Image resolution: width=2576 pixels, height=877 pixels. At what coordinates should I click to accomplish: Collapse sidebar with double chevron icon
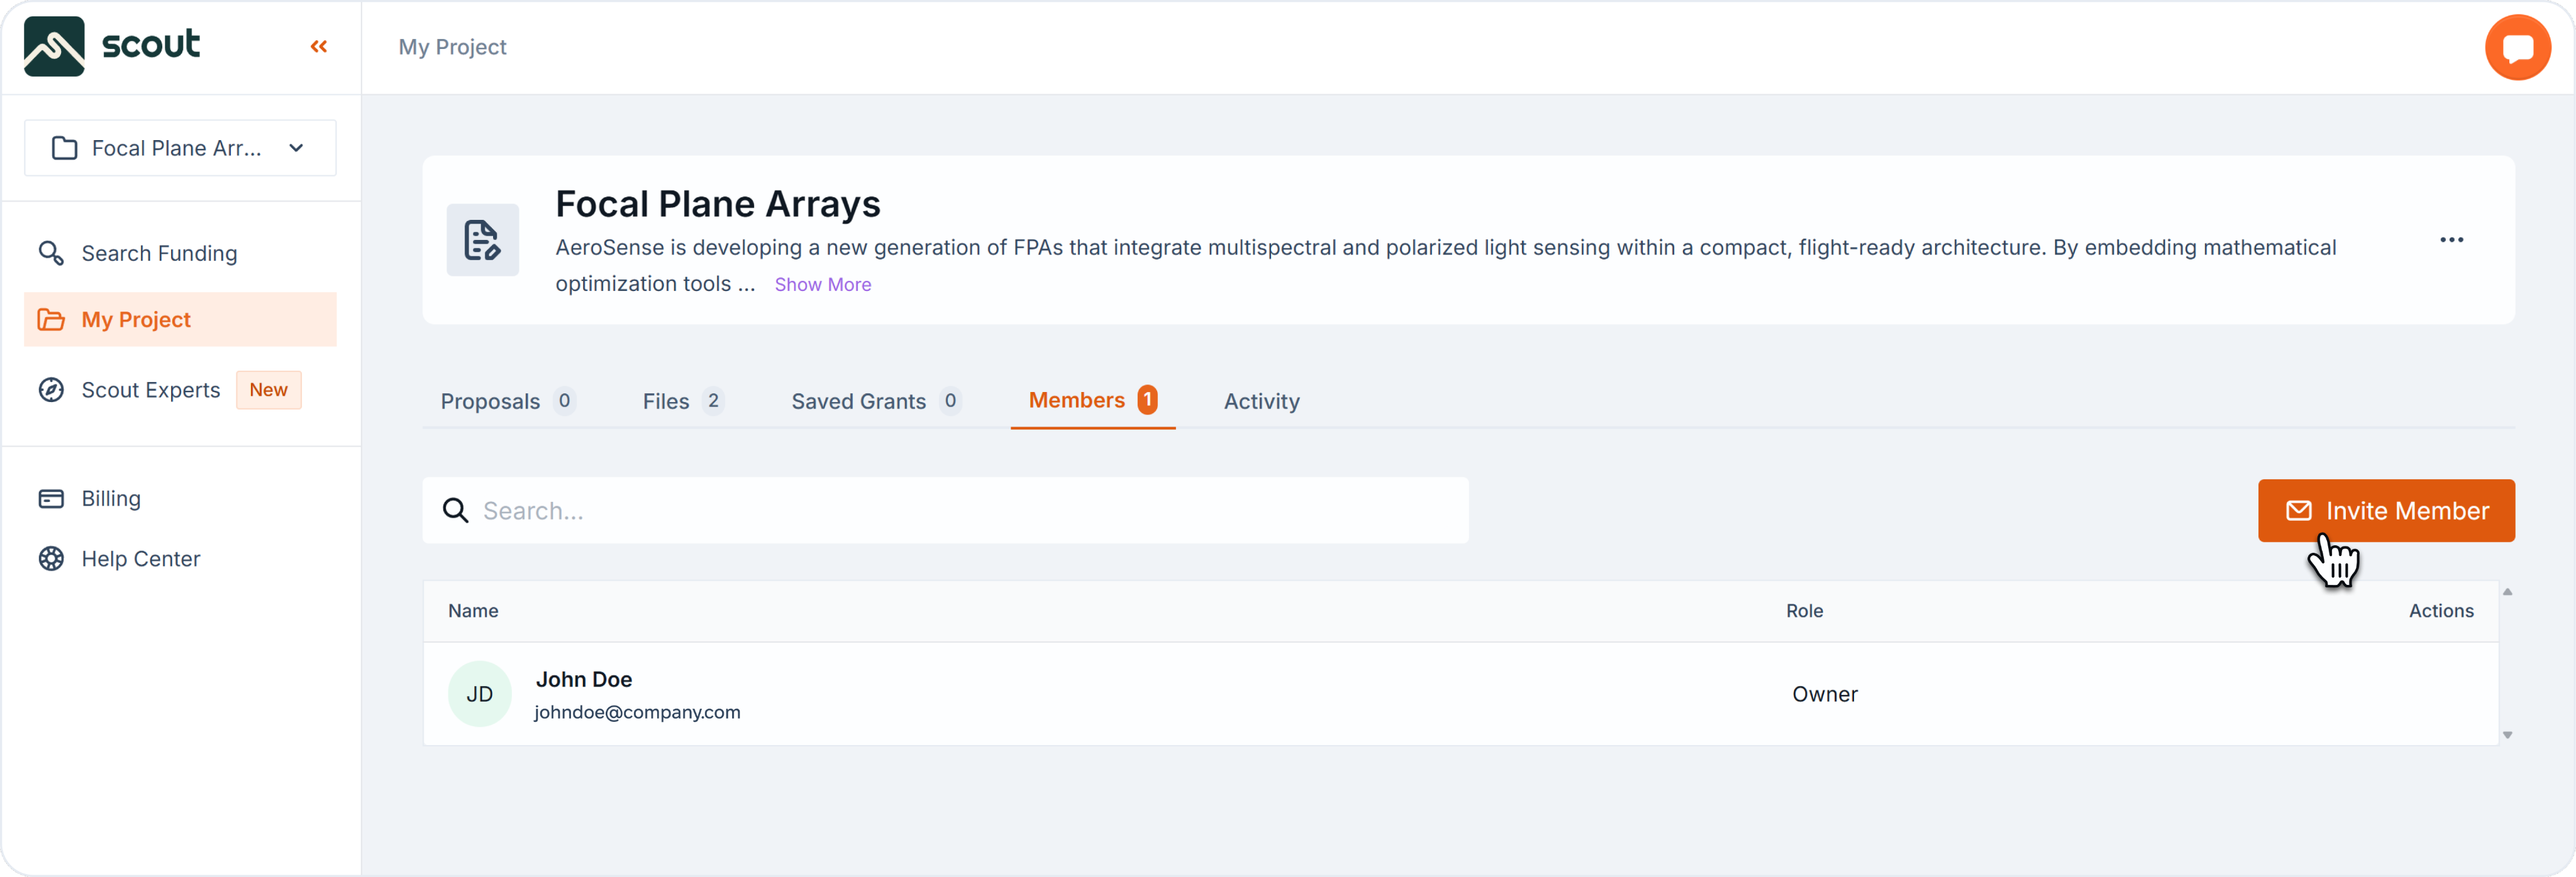319,46
